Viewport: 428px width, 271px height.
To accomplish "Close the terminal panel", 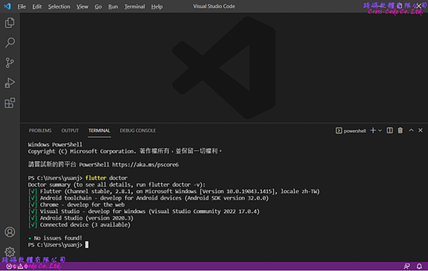I will [x=420, y=130].
